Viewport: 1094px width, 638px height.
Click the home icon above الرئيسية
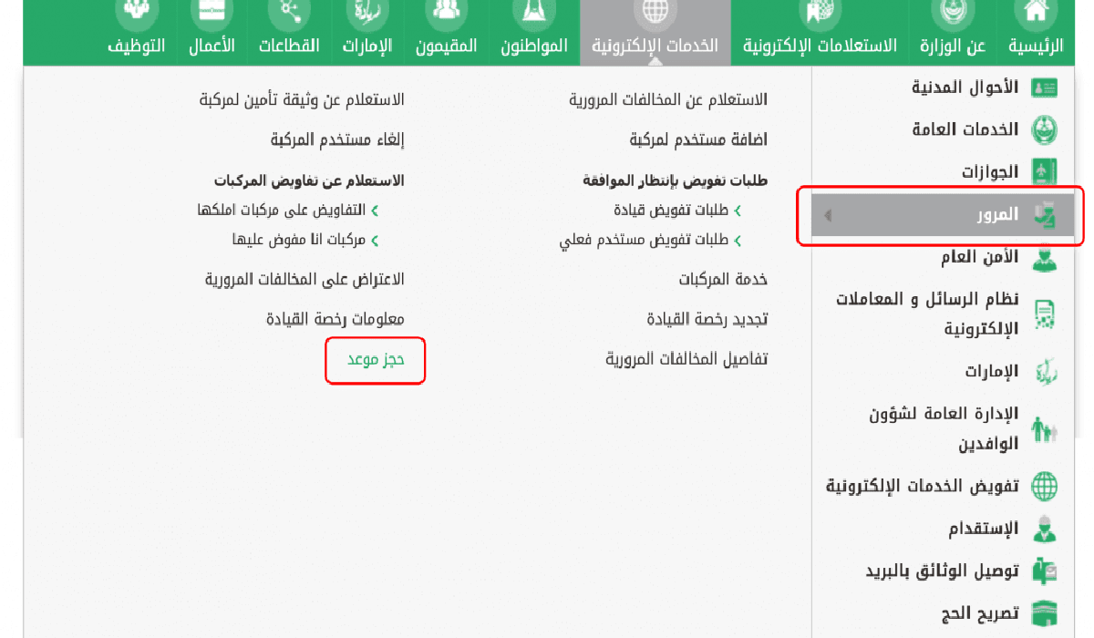click(1035, 12)
